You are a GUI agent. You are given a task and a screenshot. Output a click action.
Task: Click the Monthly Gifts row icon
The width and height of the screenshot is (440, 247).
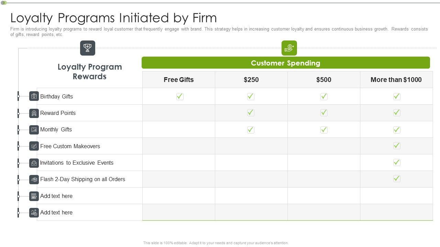pyautogui.click(x=34, y=130)
